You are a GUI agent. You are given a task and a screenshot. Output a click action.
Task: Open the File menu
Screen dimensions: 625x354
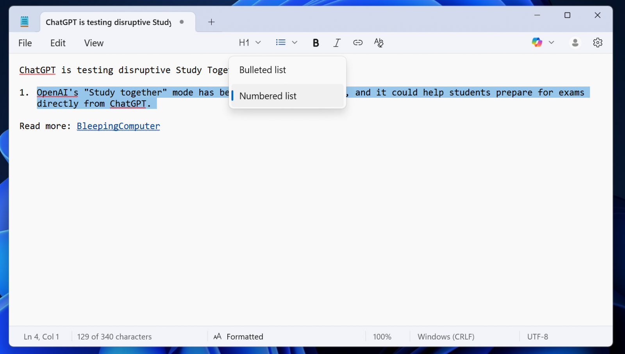25,43
